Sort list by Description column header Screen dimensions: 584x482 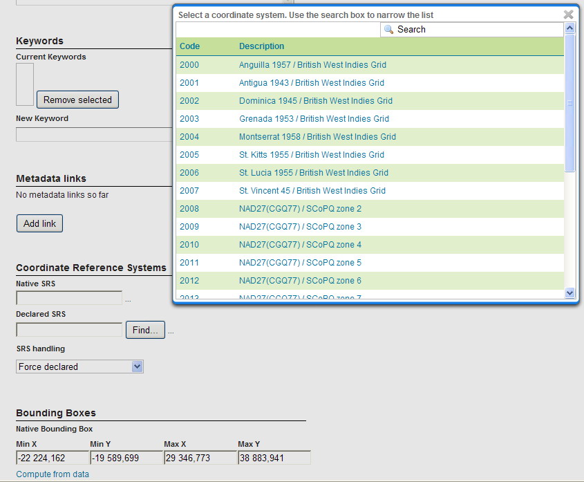coord(261,46)
